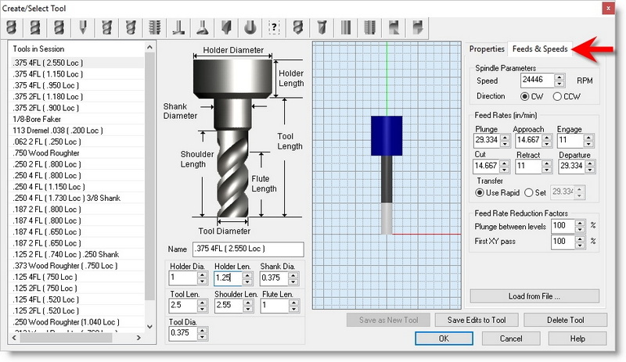Switch to the Properties tab
This screenshot has width=626, height=362.
tap(487, 48)
